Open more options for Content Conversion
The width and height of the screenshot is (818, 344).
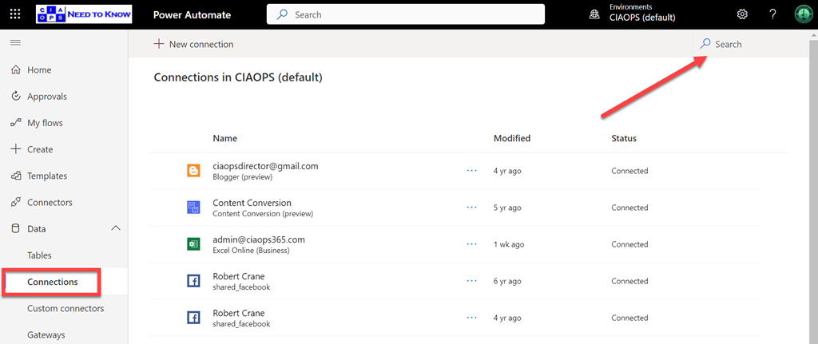pyautogui.click(x=471, y=208)
